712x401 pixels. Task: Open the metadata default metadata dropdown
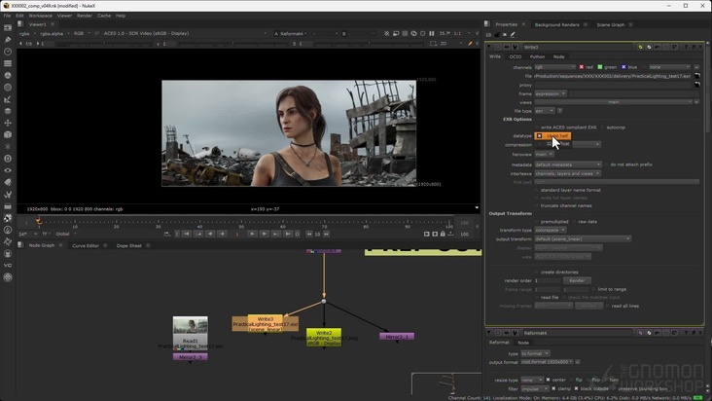tap(568, 164)
